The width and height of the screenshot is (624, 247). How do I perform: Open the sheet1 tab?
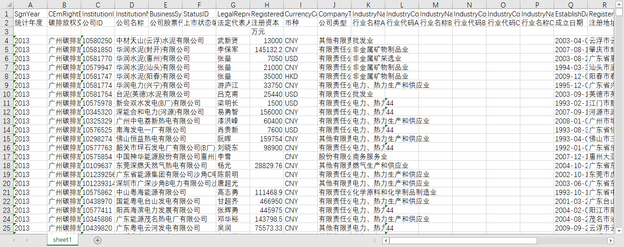point(62,240)
